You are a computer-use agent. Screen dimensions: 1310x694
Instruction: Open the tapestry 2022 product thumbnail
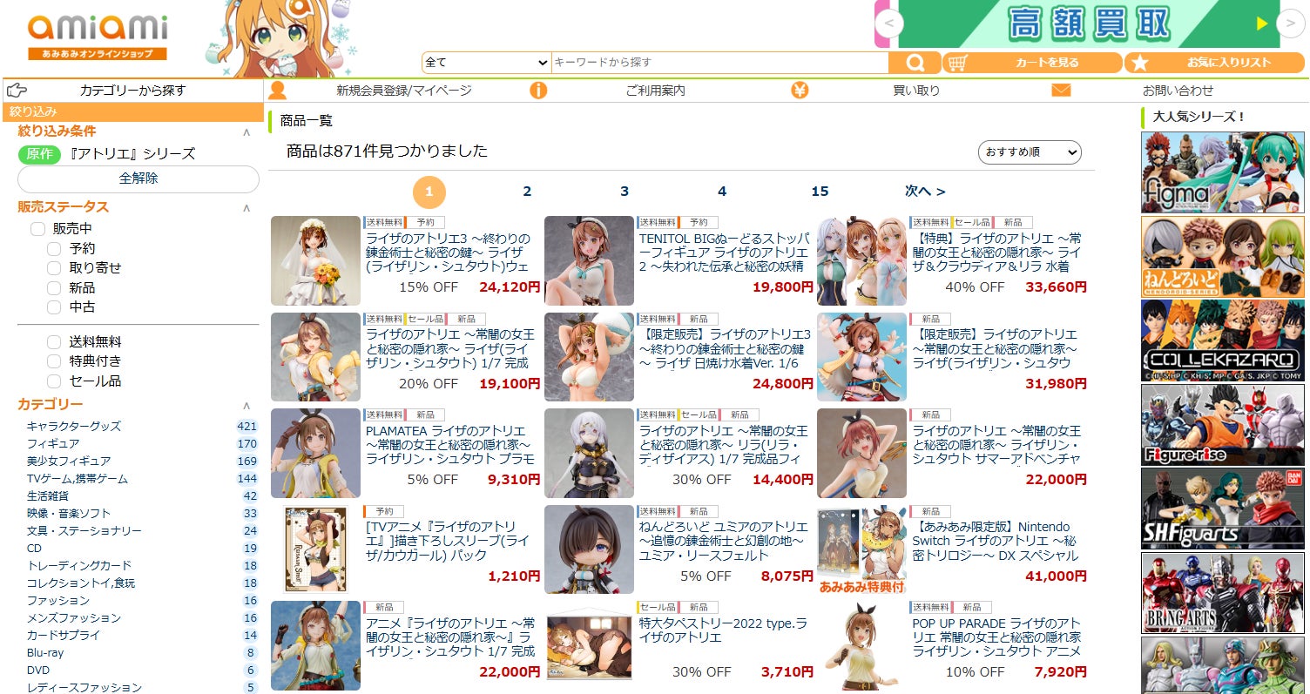pyautogui.click(x=589, y=647)
